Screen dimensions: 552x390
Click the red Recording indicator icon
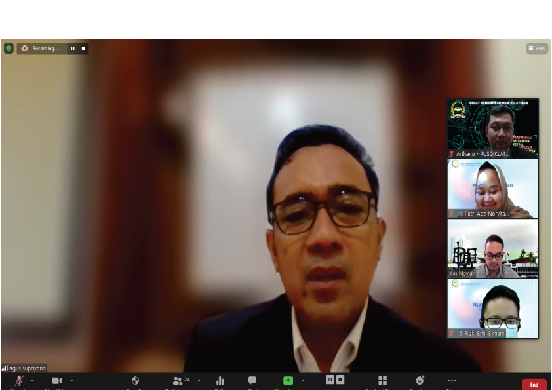pyautogui.click(x=25, y=49)
